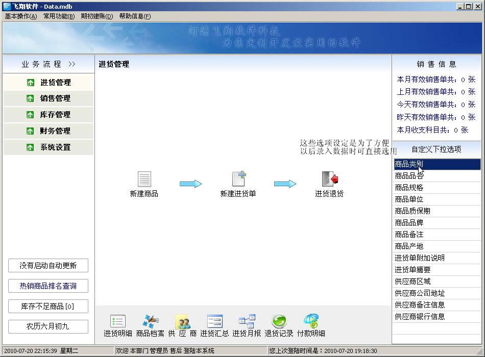This screenshot has width=485, height=357.
Task: Open the 退货记录 icon
Action: pyautogui.click(x=279, y=321)
